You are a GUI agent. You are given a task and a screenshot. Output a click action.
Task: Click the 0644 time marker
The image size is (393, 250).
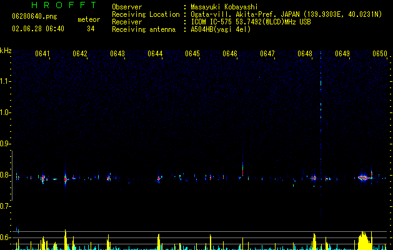(155, 54)
